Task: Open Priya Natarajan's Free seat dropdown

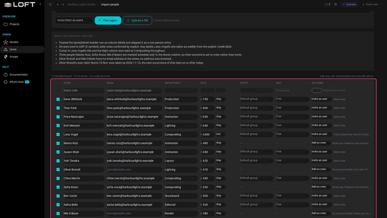Action: pyautogui.click(x=292, y=117)
